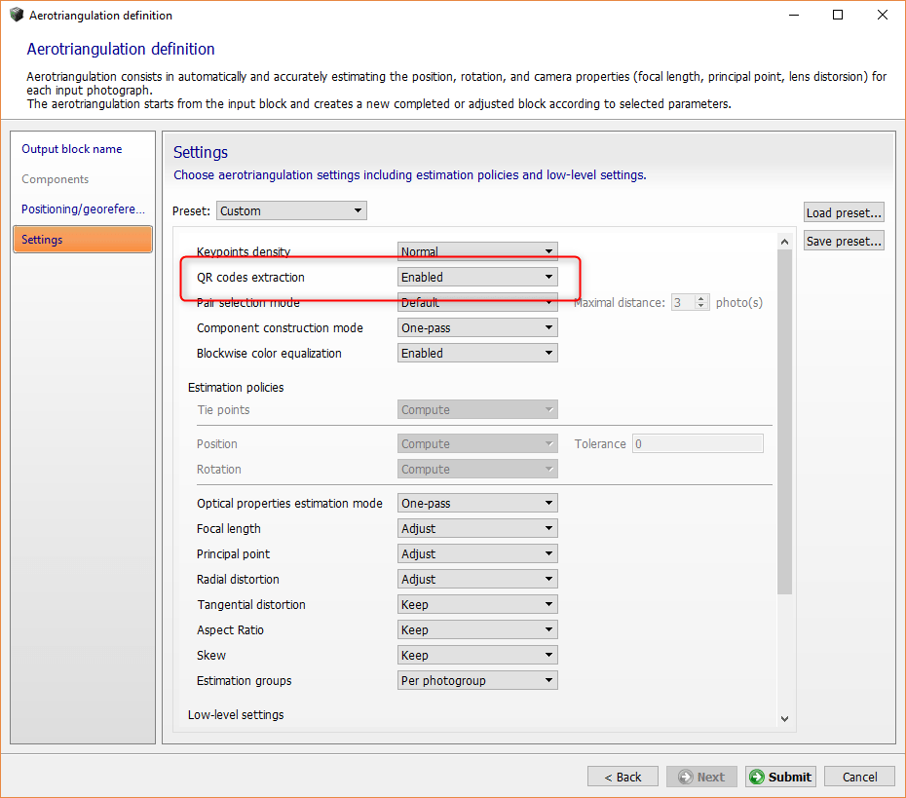Change Blockwise color equalization setting
906x798 pixels.
click(477, 354)
